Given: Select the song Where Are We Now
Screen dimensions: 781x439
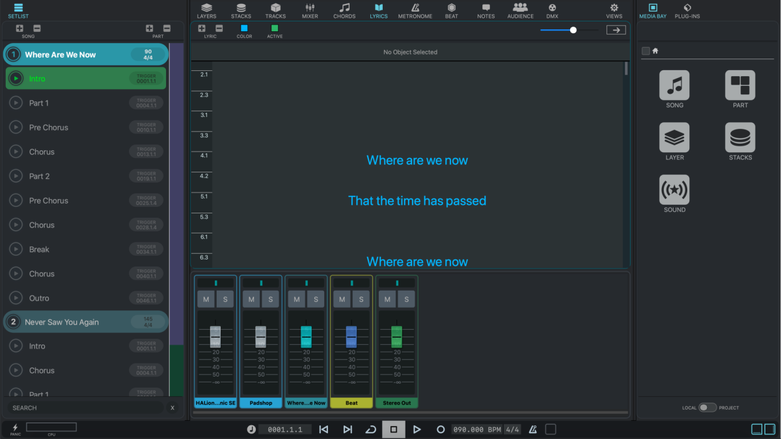Looking at the screenshot, I should click(x=86, y=55).
